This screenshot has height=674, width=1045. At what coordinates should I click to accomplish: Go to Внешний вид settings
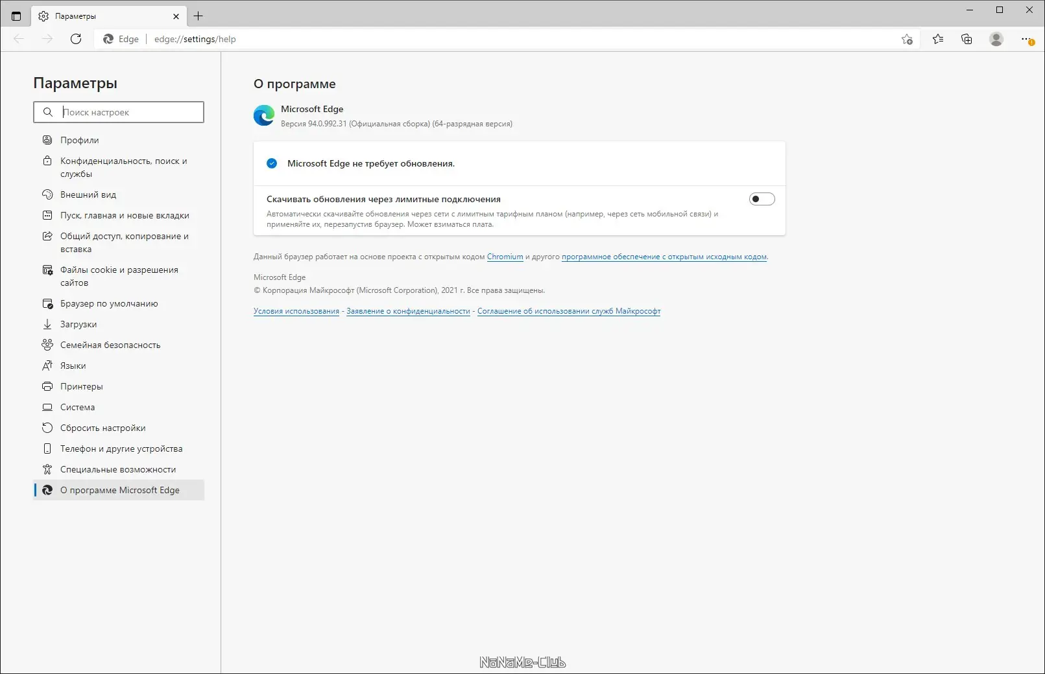[119, 194]
